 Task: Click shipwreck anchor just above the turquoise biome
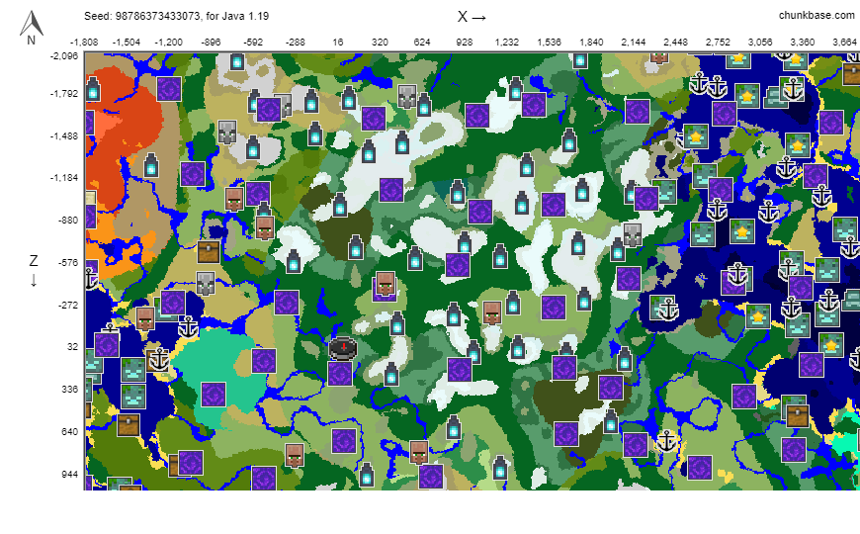(188, 327)
